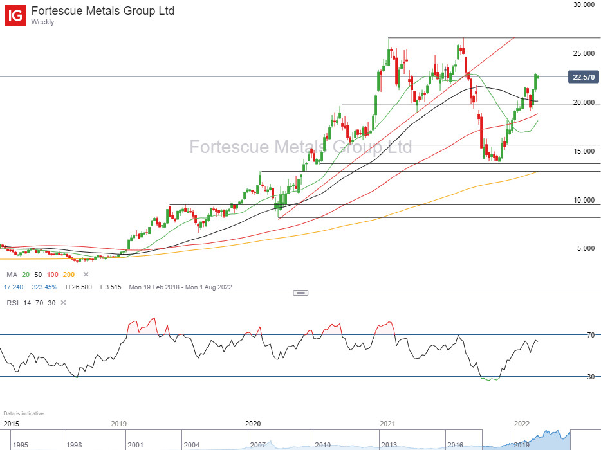Click the H 26.580 high value
Screen dimensions: 601x450
tap(79, 287)
